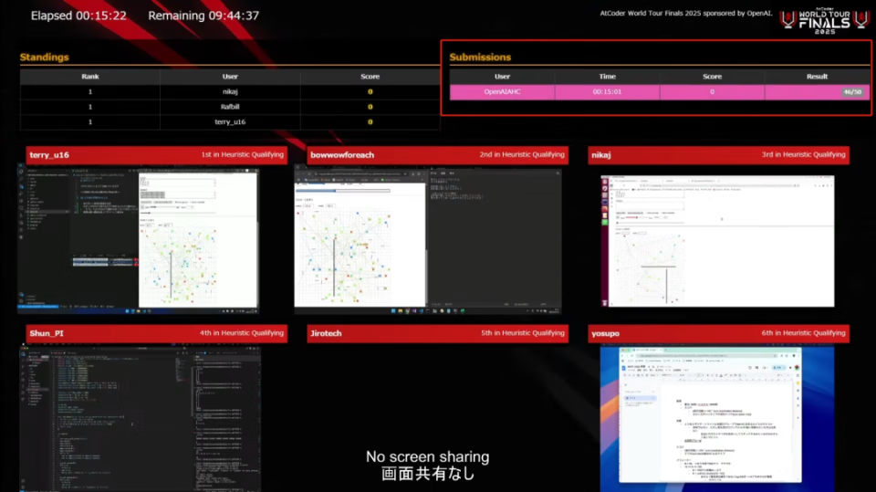Open Windows Start in terry_u16's taskbar
Viewport: 876px width, 492px height.
point(128,311)
